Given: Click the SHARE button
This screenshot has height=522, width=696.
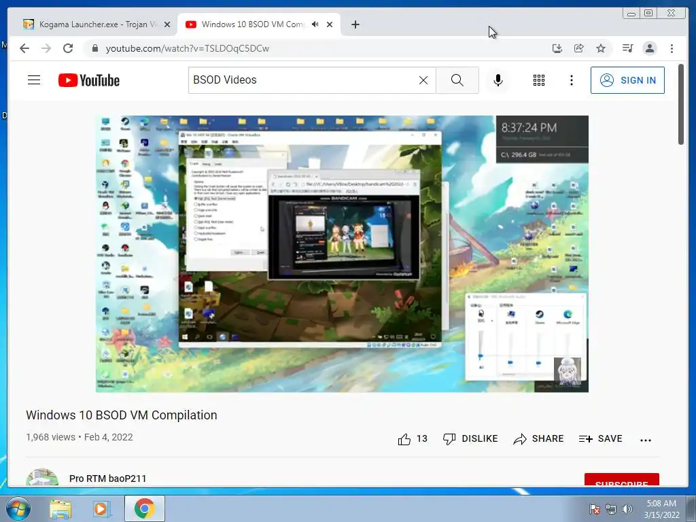Looking at the screenshot, I should [538, 439].
